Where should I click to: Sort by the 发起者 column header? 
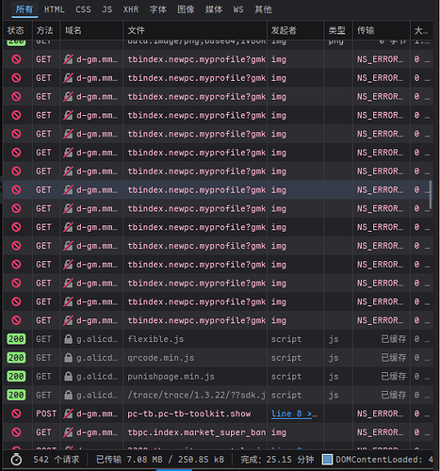point(295,30)
